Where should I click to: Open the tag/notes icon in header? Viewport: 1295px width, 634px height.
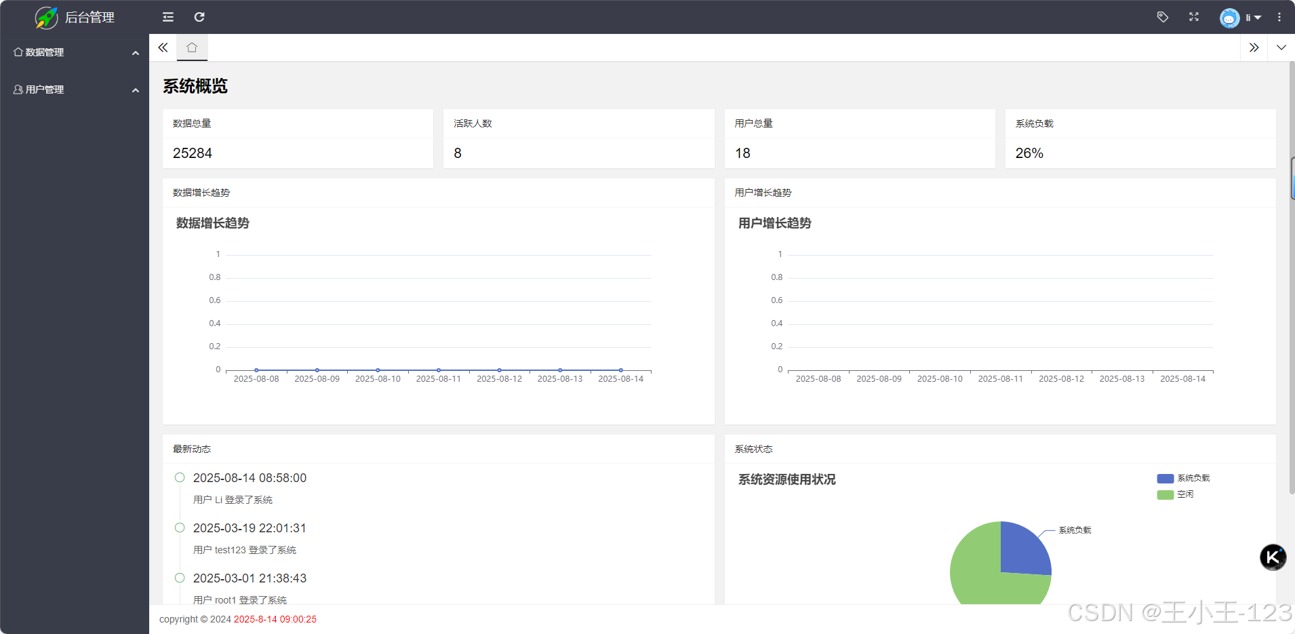pos(1163,17)
